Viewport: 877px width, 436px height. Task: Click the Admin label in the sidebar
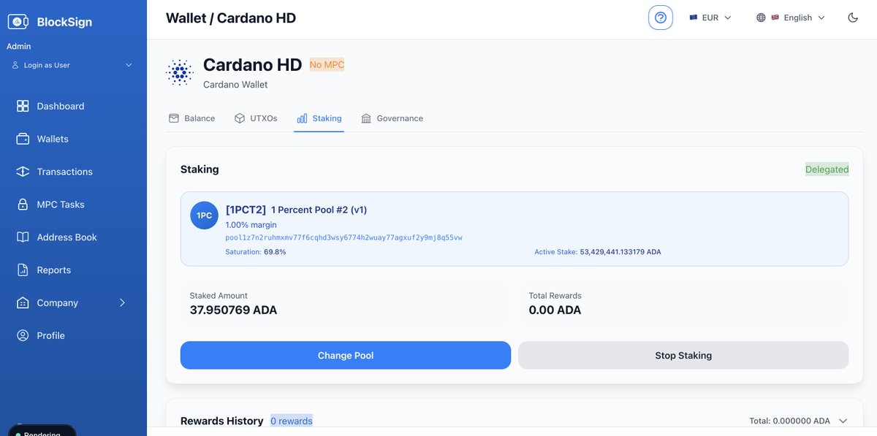pyautogui.click(x=19, y=47)
